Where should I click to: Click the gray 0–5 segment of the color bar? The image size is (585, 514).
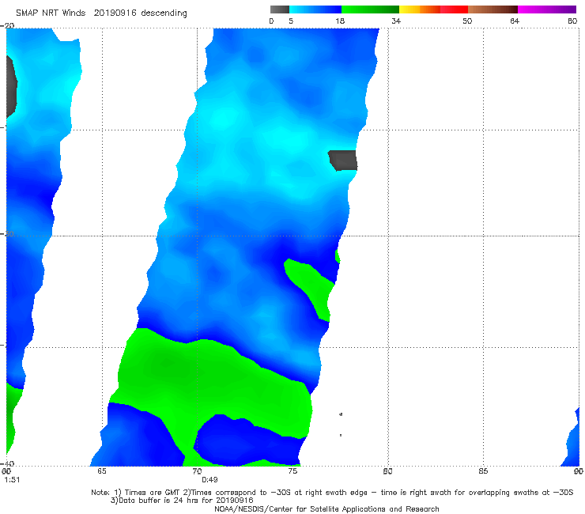[x=279, y=9]
